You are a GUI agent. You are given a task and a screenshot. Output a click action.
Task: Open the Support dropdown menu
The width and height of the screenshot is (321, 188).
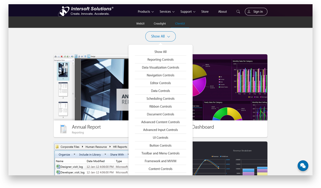point(188,12)
